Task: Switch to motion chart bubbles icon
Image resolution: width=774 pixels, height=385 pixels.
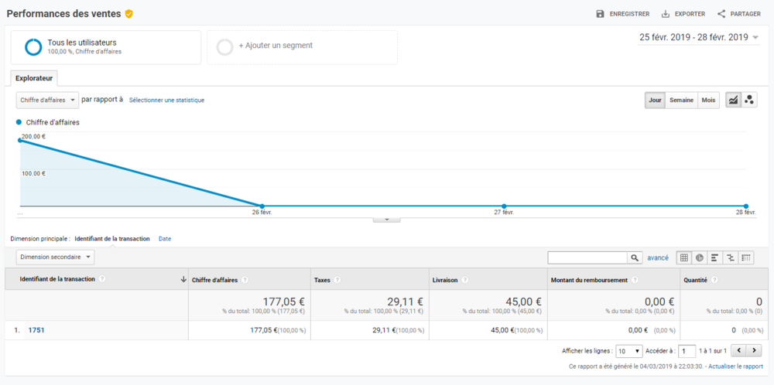Action: [x=748, y=100]
